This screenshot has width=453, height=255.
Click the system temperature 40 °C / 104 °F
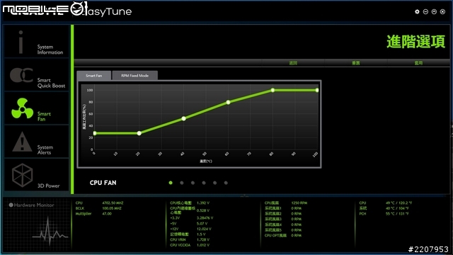click(x=397, y=208)
